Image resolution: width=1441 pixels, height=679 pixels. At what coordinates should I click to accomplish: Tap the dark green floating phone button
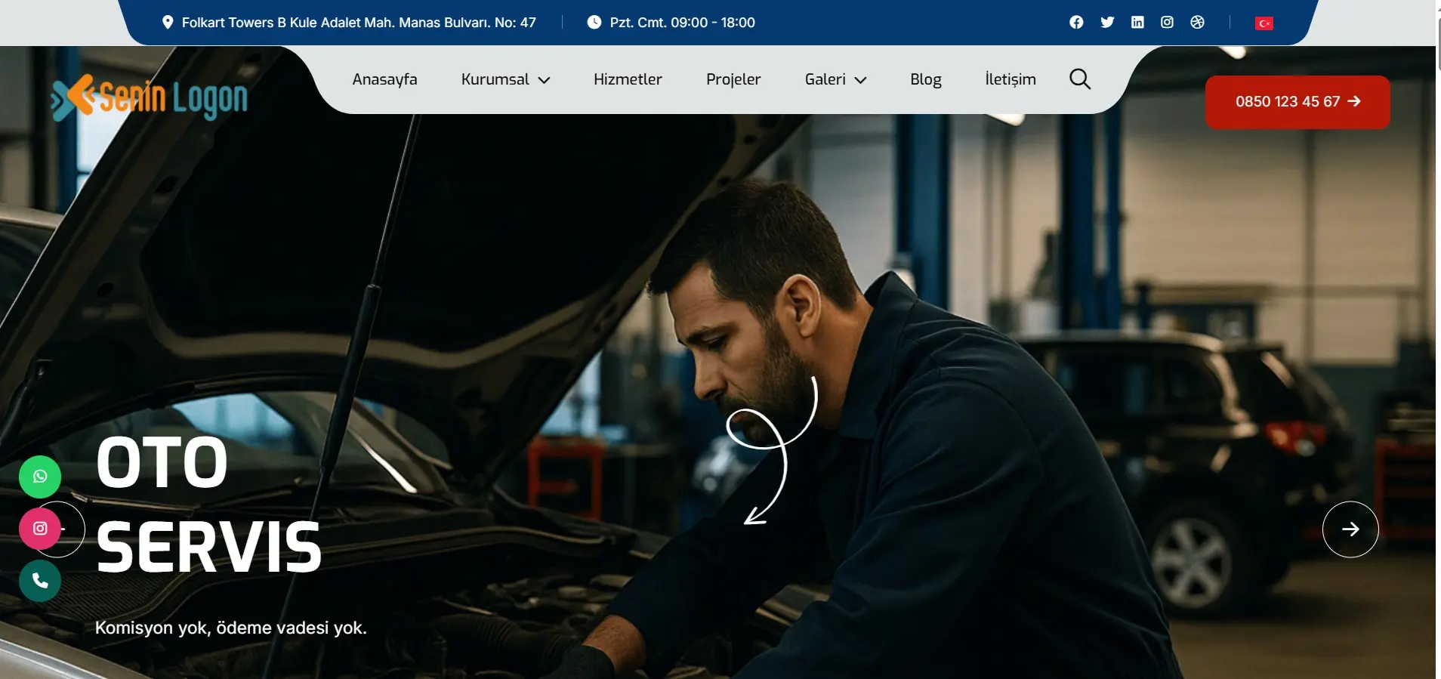(40, 581)
